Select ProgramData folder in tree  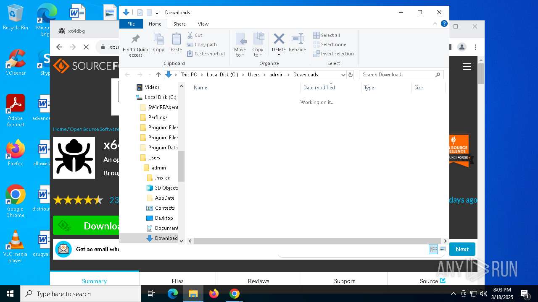tap(163, 148)
